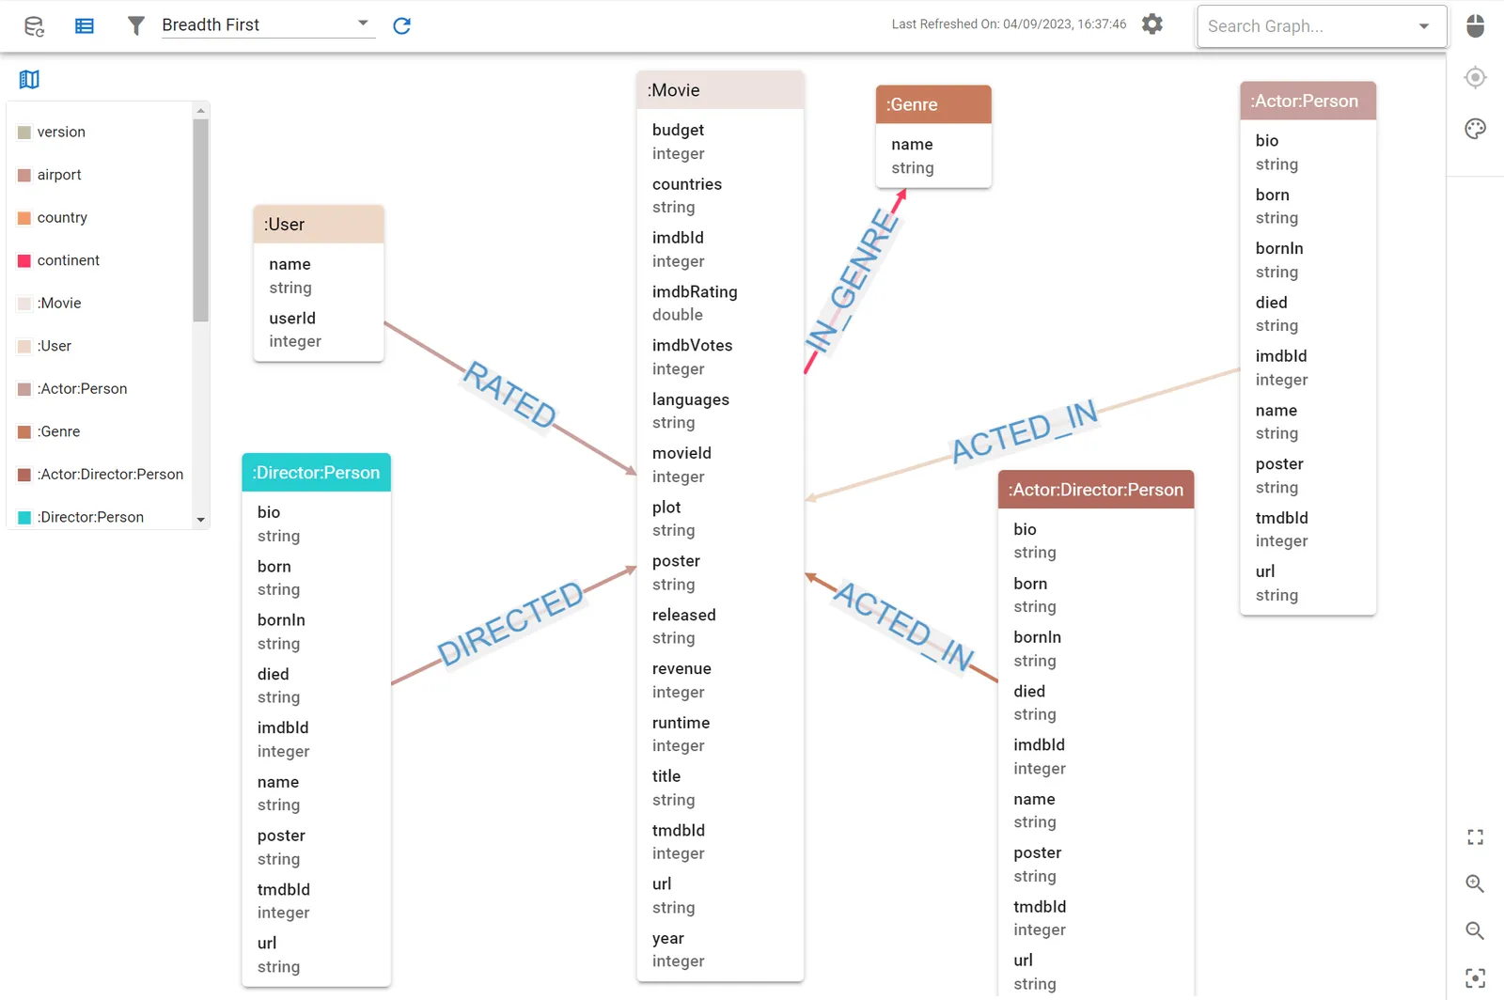The height and width of the screenshot is (1000, 1504).
Task: Open settings with the gear icon
Action: coord(1152,24)
